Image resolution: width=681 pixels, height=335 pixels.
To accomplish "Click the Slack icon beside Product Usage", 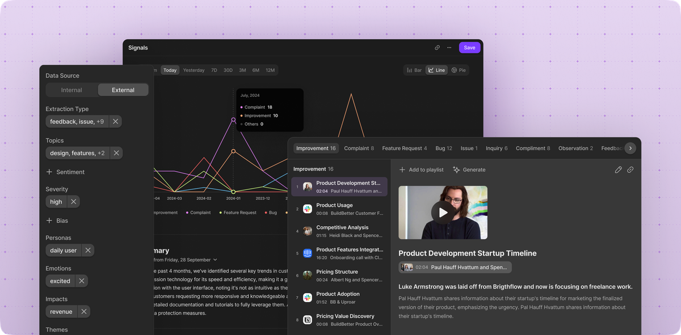I will point(308,209).
